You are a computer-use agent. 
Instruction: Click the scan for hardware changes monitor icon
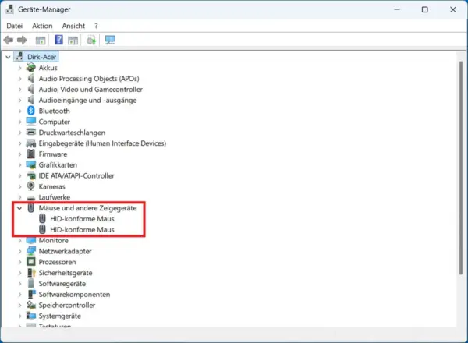pos(110,40)
